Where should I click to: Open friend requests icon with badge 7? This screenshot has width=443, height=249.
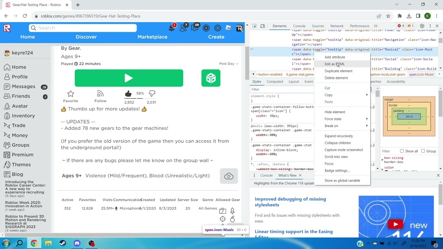point(183,28)
